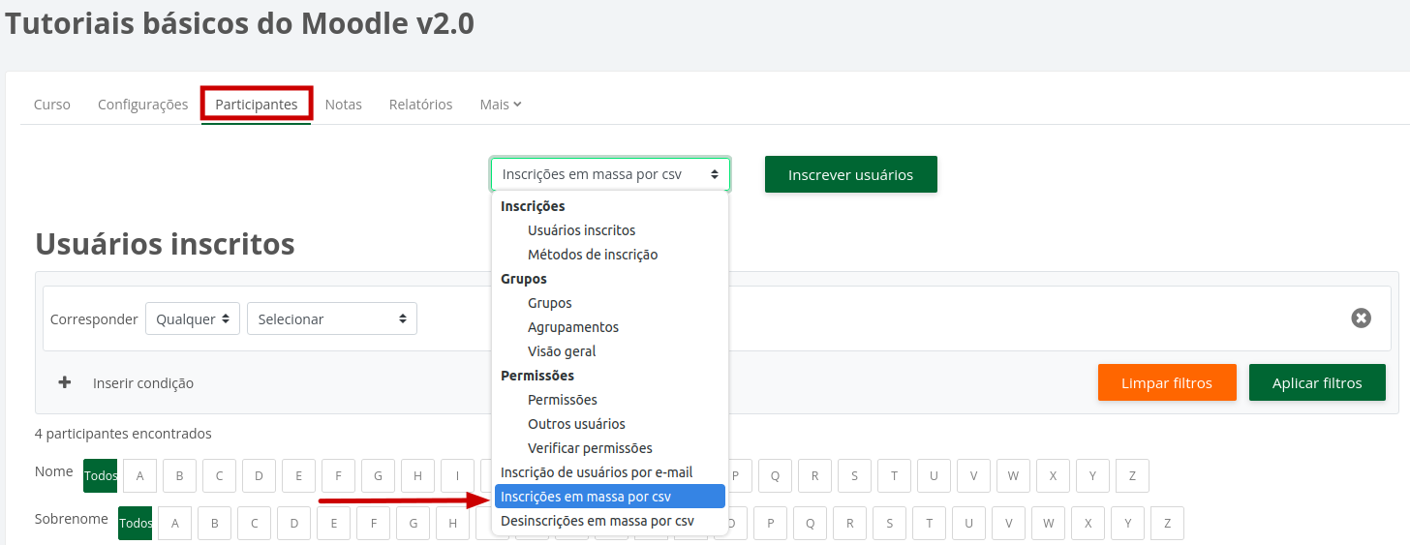This screenshot has height=545, width=1410.
Task: Filter Nome by letter A
Action: (x=139, y=475)
